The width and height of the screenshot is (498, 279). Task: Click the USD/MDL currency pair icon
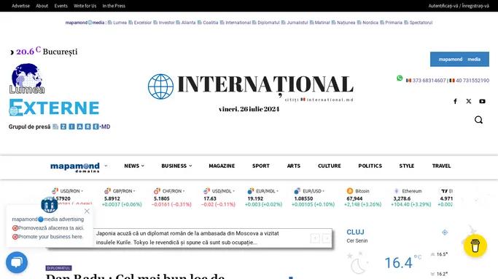point(207,191)
